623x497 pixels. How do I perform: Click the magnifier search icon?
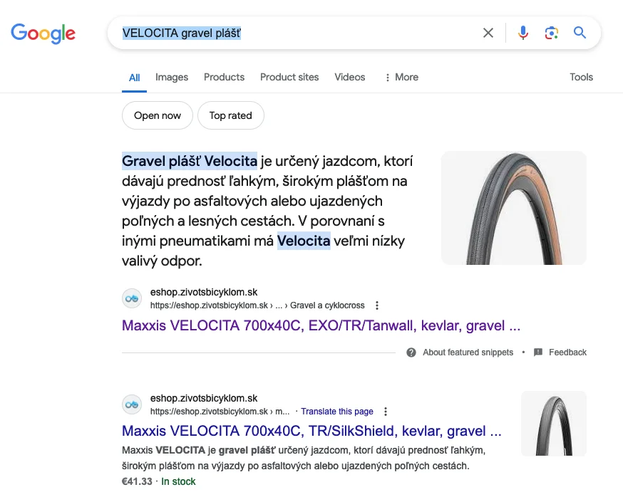pos(580,33)
